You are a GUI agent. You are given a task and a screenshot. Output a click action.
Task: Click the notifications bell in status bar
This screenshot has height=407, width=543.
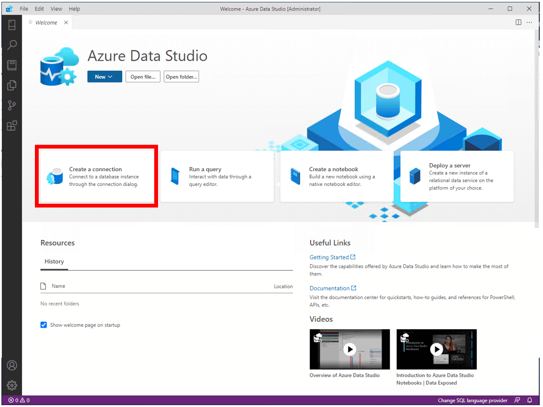530,400
